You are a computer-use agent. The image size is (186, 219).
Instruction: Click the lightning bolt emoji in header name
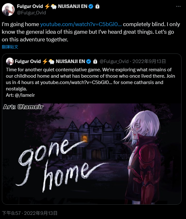click(x=47, y=6)
